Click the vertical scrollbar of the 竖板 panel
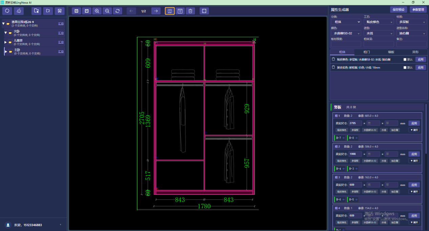The height and width of the screenshot is (231, 429). [426, 129]
